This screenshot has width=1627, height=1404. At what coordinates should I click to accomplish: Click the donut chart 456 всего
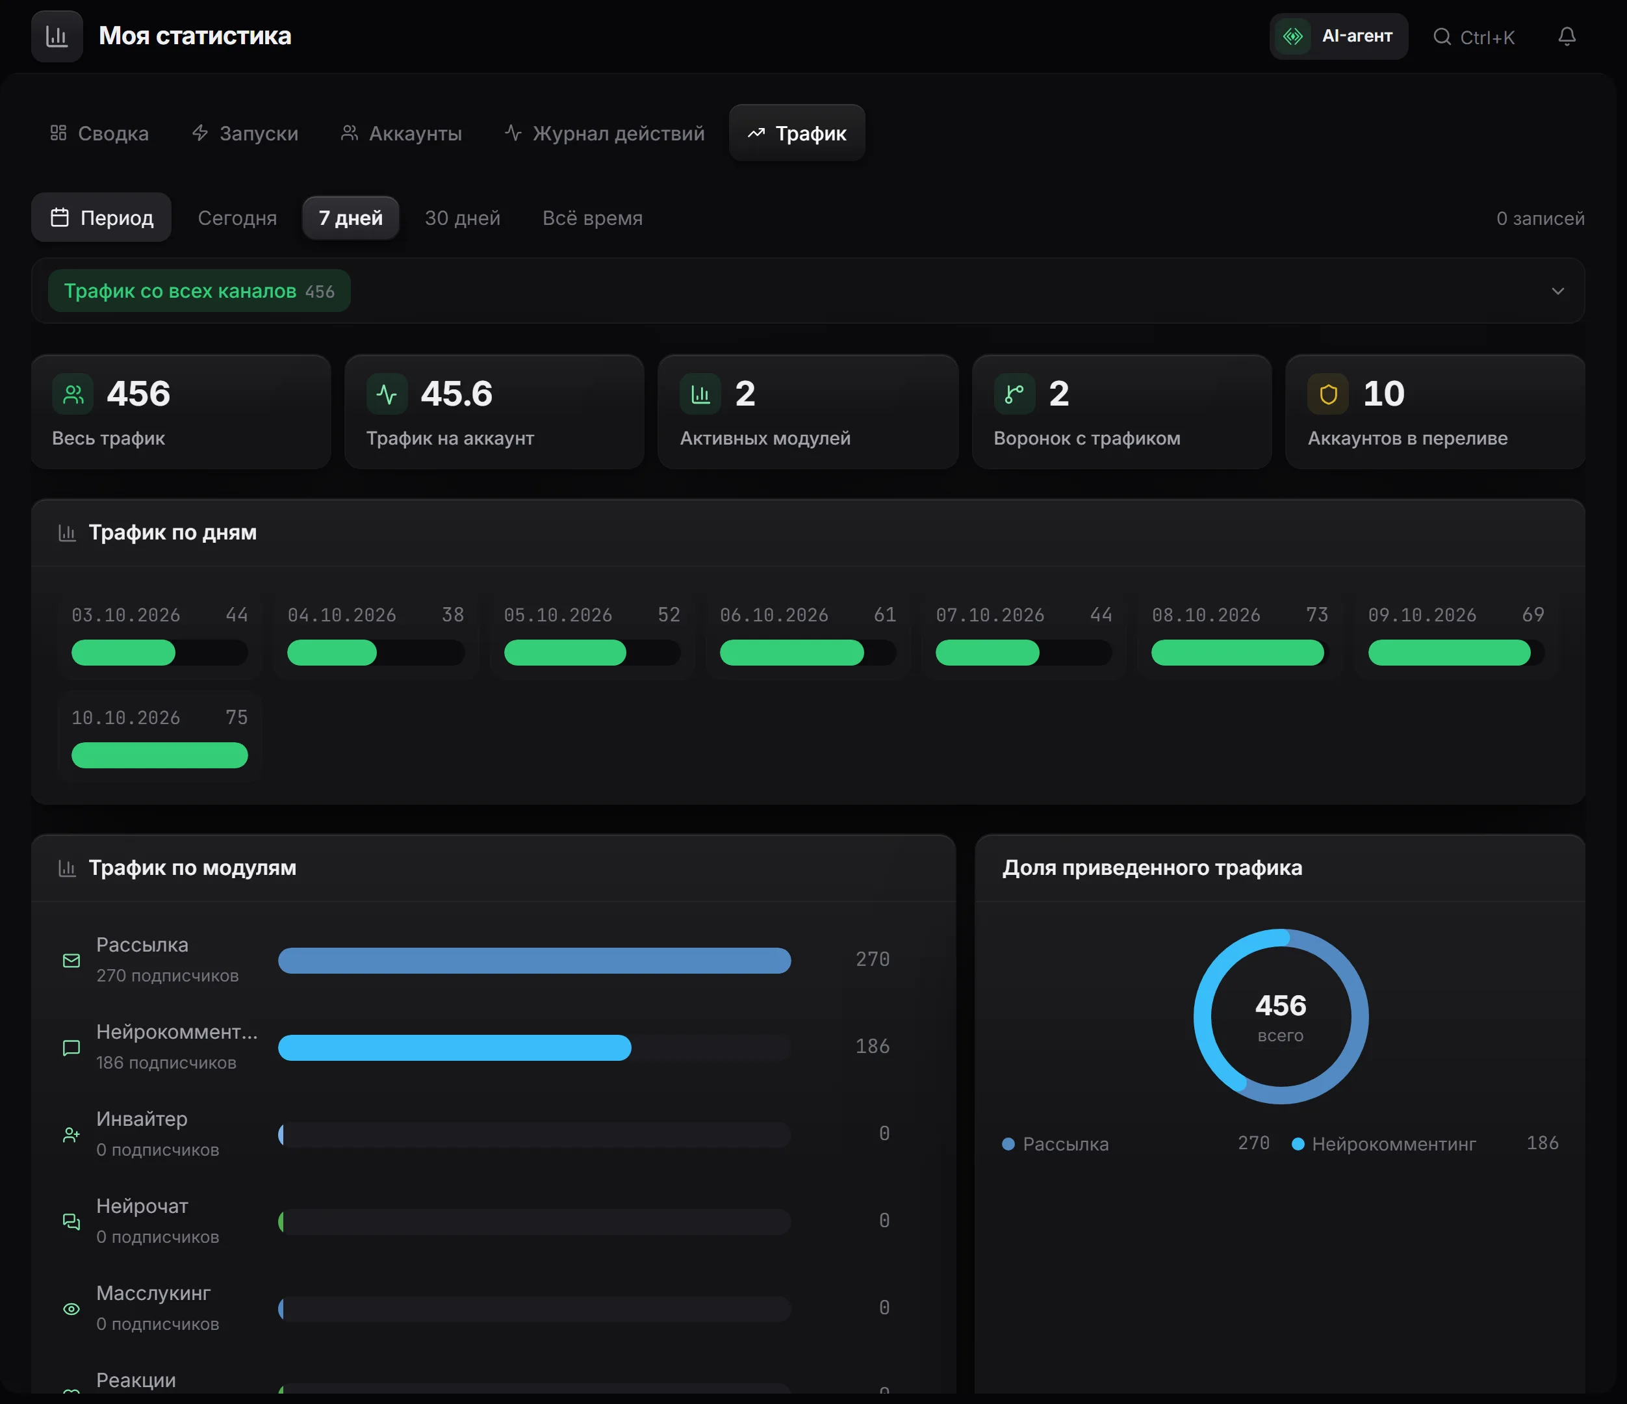[1281, 1017]
